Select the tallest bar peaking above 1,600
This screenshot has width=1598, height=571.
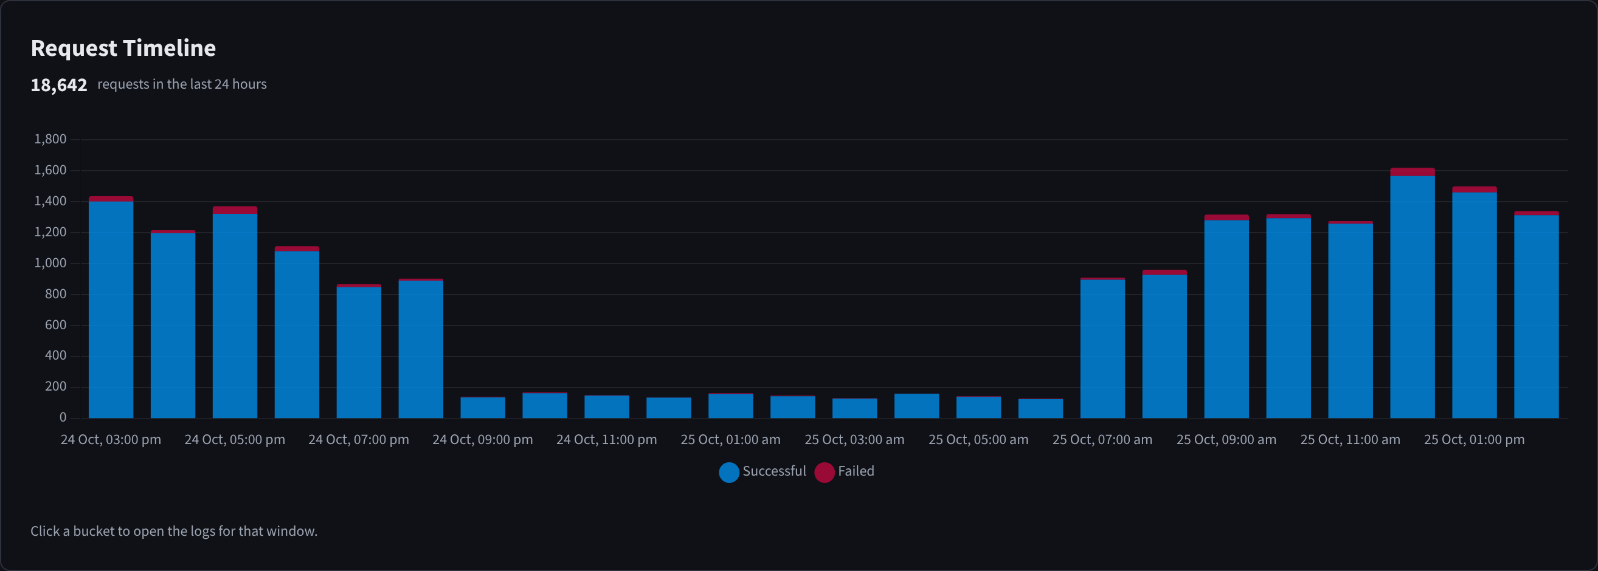1413,293
